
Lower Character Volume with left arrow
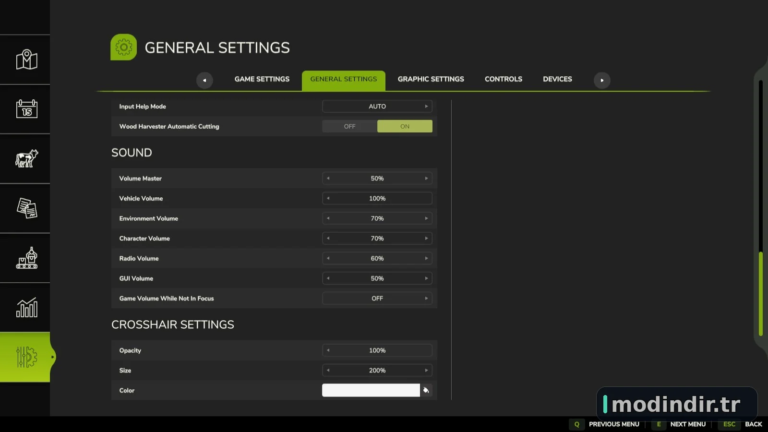tap(328, 239)
